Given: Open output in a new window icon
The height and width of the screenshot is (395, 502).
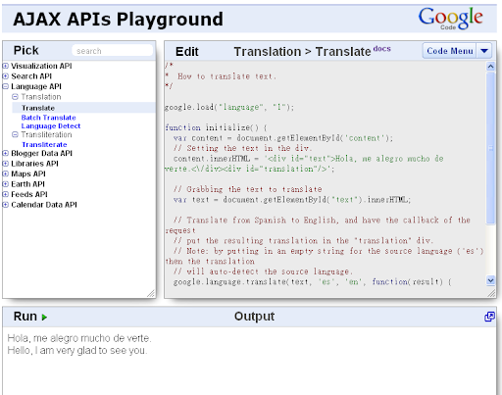Looking at the screenshot, I should [x=489, y=317].
